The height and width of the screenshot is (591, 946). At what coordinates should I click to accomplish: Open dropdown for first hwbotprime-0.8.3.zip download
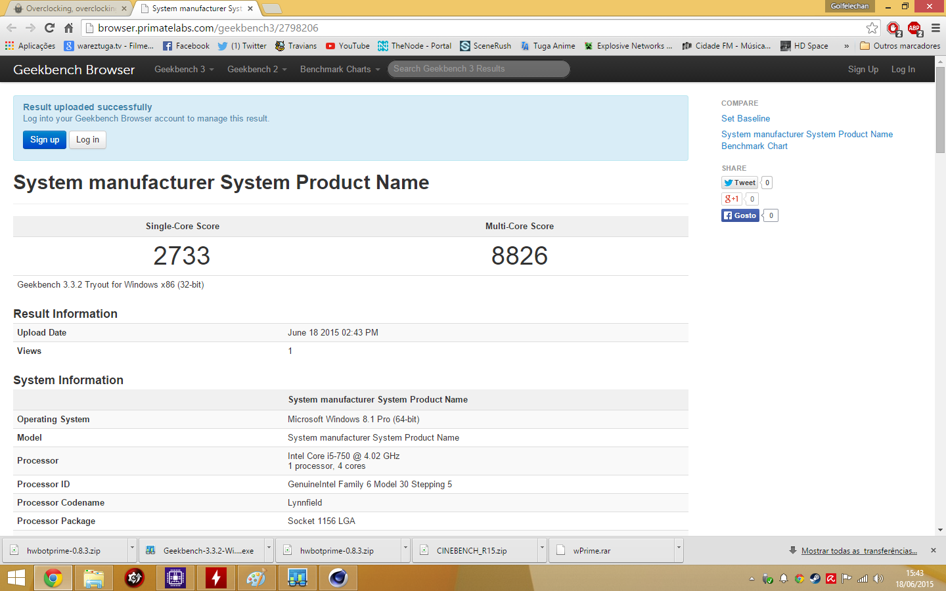(x=132, y=550)
